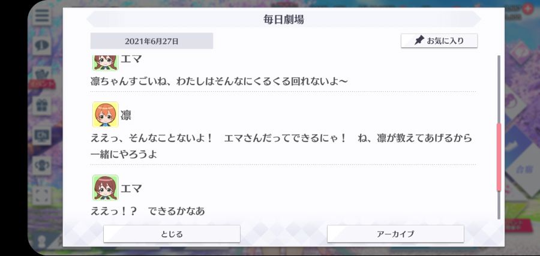The height and width of the screenshot is (256, 540).
Task: Add to favorites with お気に入り pin
Action: coord(439,41)
